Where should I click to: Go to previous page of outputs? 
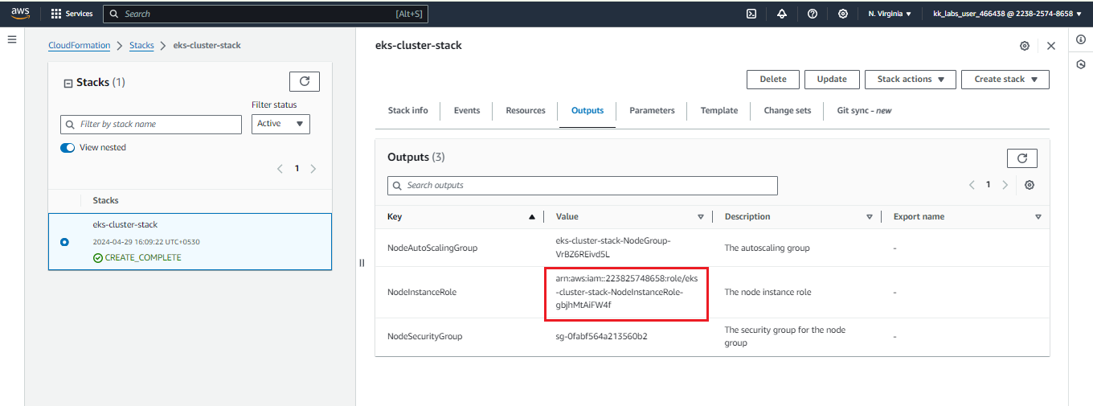[x=972, y=185]
